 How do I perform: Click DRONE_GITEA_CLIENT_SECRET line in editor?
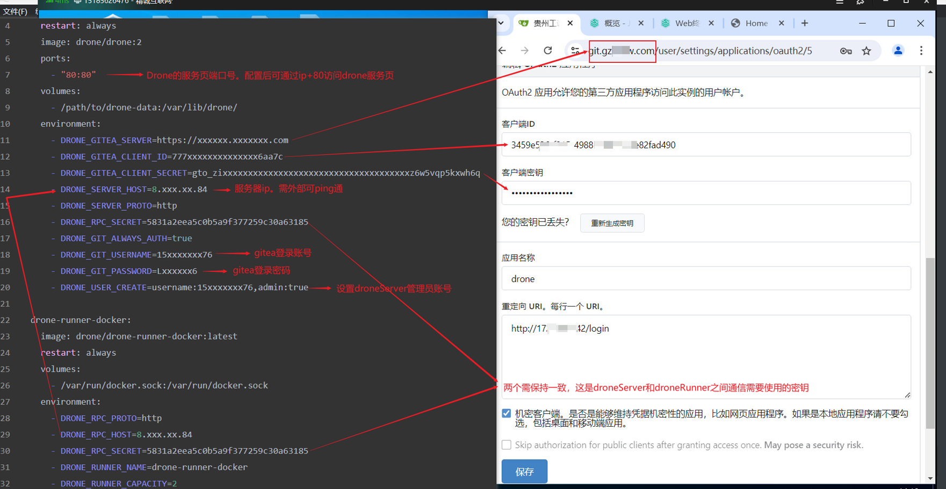[x=270, y=172]
